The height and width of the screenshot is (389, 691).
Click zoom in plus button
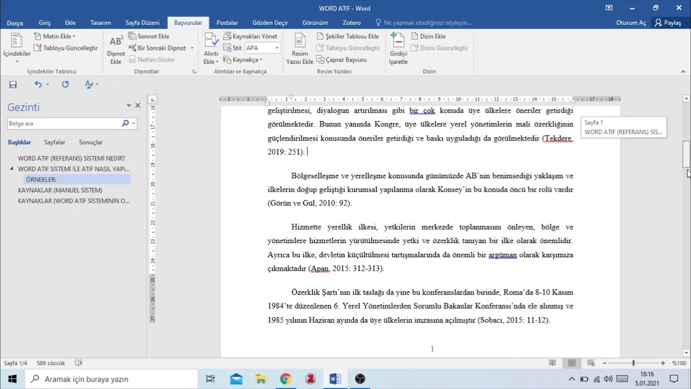(662, 363)
